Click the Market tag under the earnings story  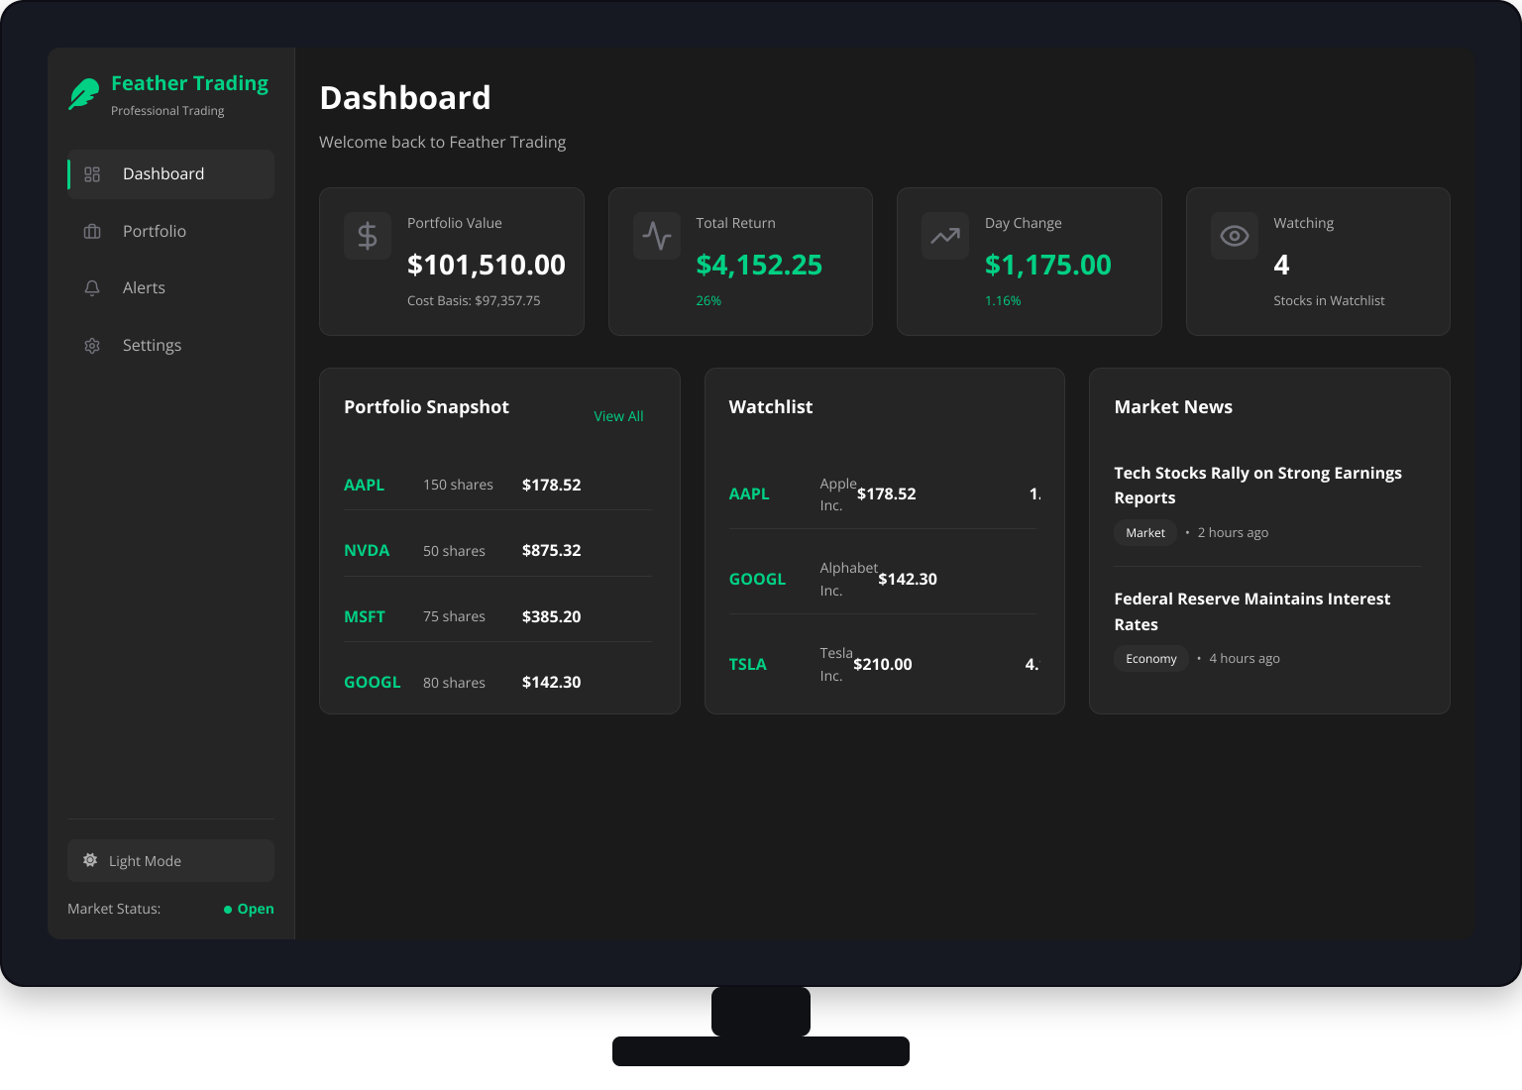click(x=1144, y=532)
